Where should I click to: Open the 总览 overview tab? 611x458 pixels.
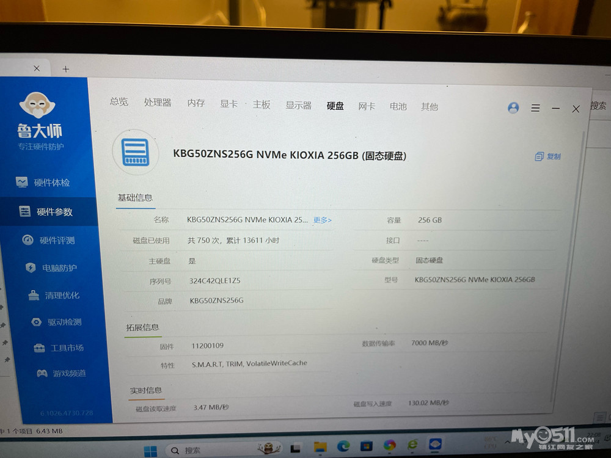tap(119, 101)
